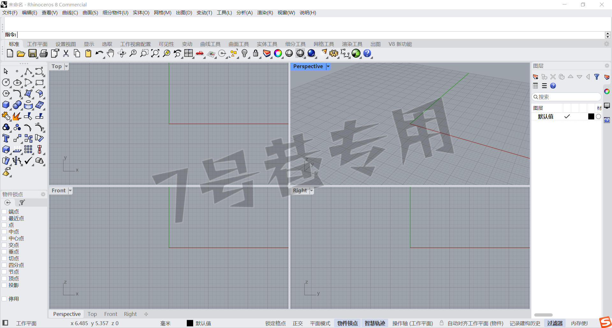Toggle 智慧轨迹 in status bar
Image resolution: width=612 pixels, height=328 pixels.
coord(375,323)
